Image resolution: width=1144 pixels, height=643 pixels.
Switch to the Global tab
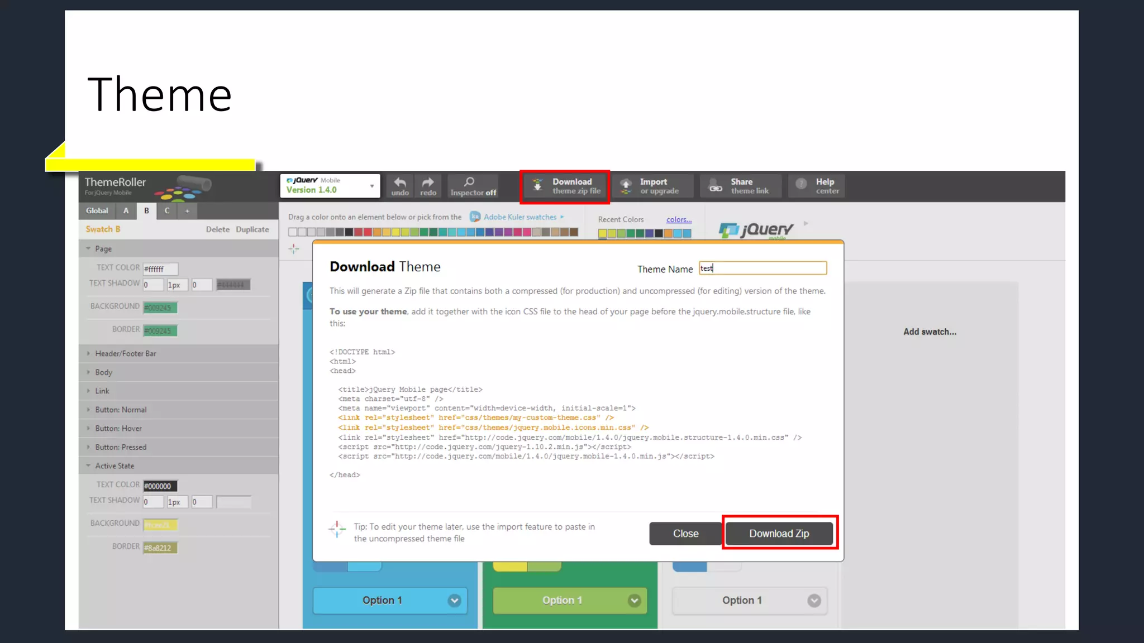97,211
